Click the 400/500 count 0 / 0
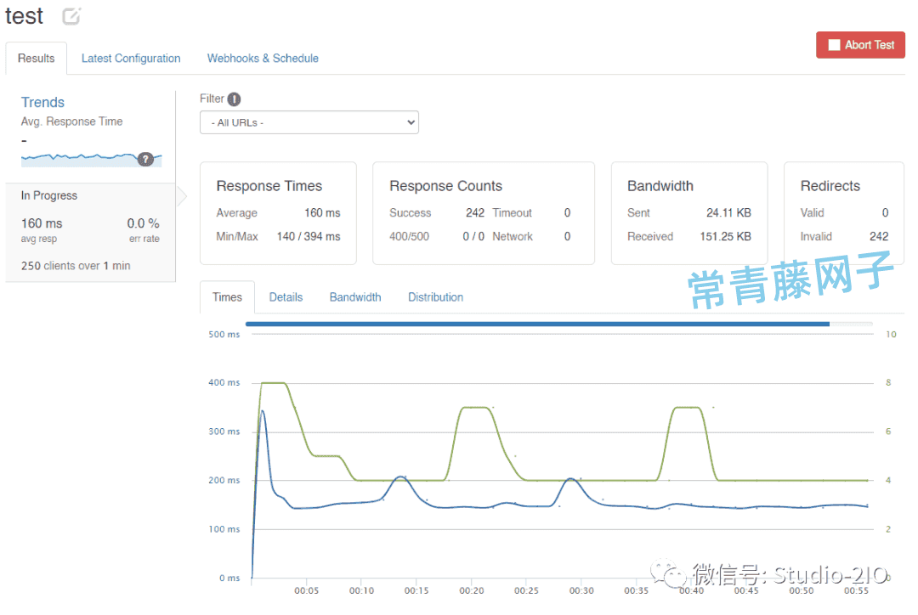This screenshot has width=918, height=615. [473, 236]
